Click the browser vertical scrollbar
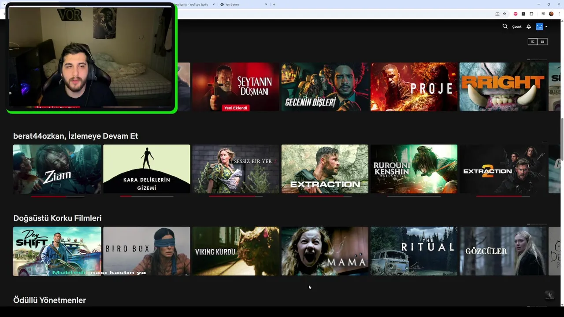Viewport: 564px width, 317px height. click(x=562, y=140)
